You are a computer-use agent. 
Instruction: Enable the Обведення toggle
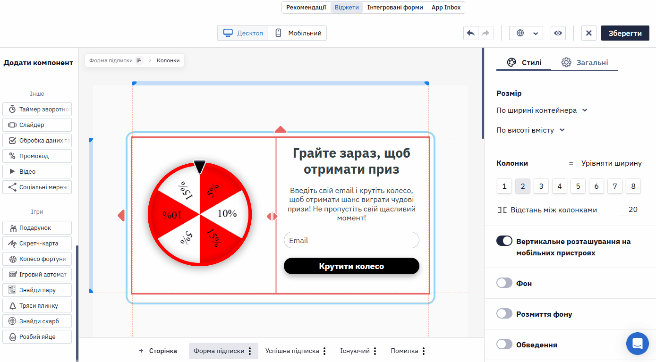(x=504, y=345)
